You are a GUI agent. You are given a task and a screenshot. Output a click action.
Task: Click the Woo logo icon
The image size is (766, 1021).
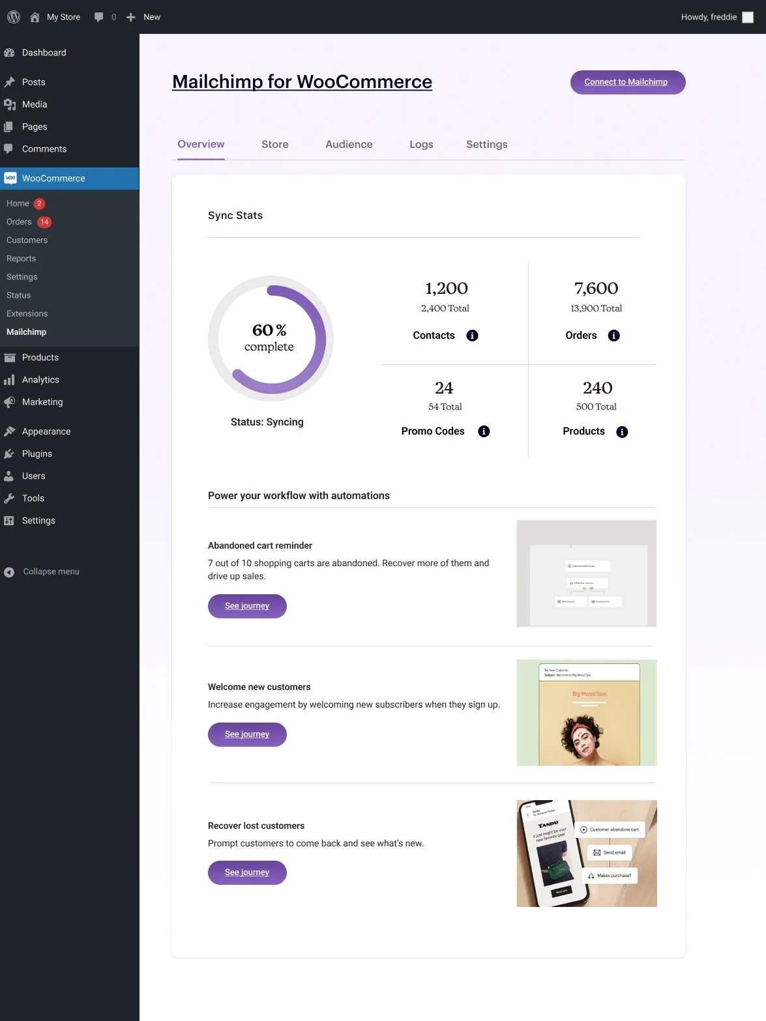10,179
